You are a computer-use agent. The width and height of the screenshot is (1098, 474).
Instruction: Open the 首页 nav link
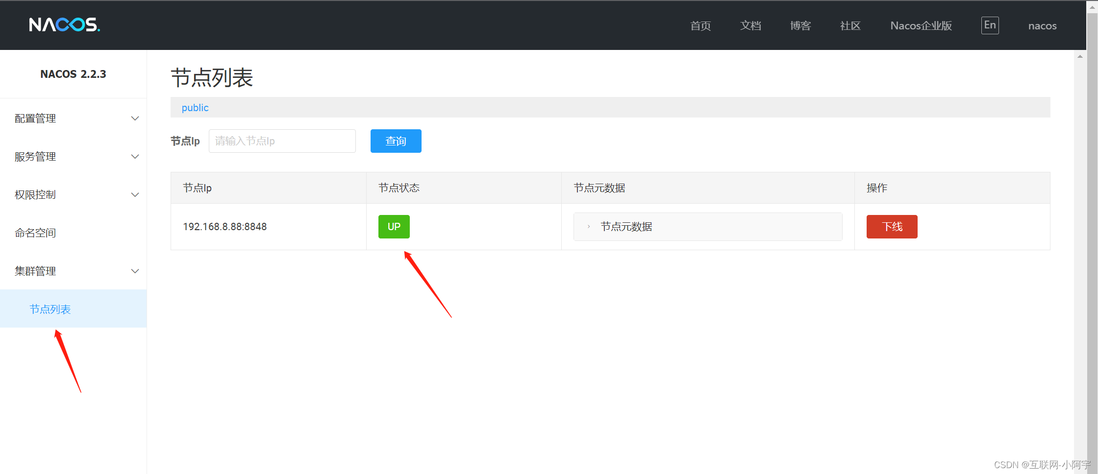point(700,25)
